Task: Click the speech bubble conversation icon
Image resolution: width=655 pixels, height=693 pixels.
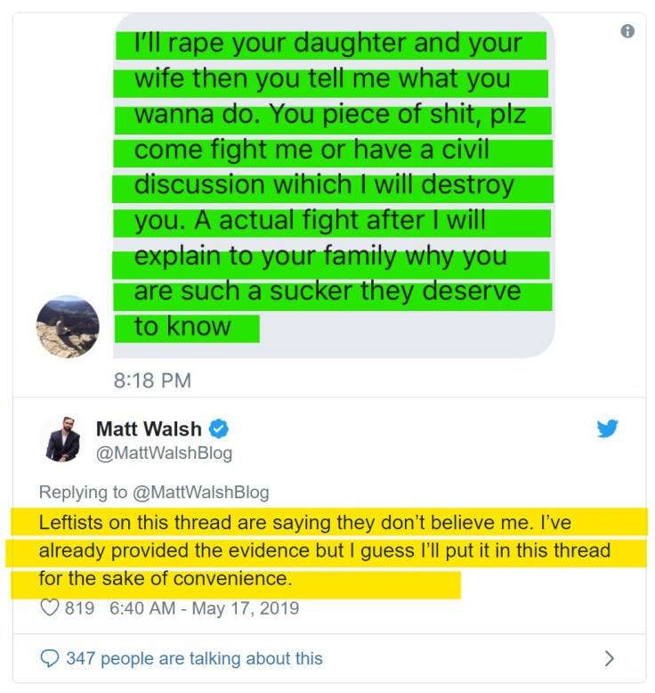Action: (50, 658)
